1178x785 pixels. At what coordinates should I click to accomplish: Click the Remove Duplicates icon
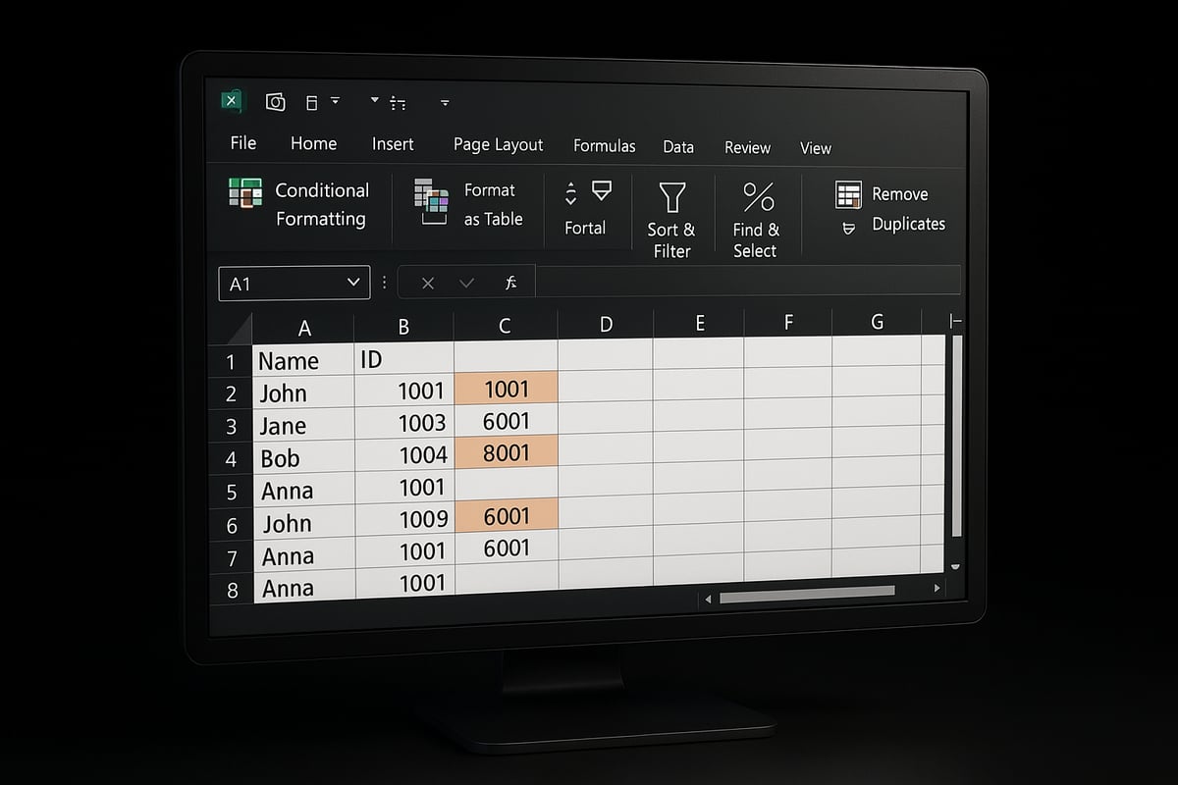point(848,194)
